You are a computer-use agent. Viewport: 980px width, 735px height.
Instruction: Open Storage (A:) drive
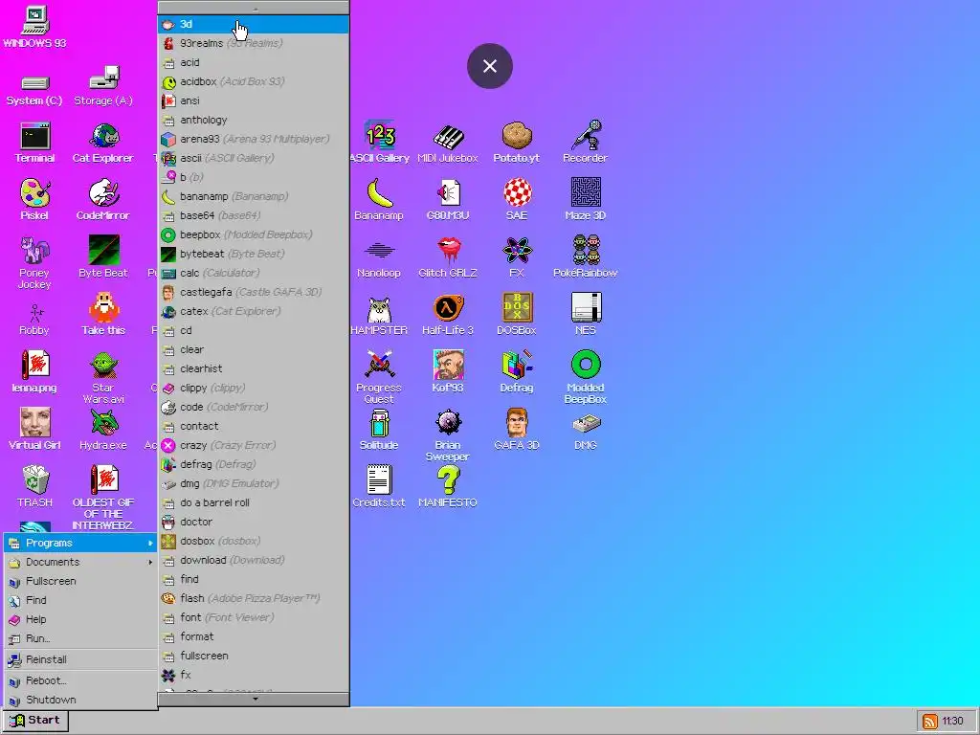[103, 85]
